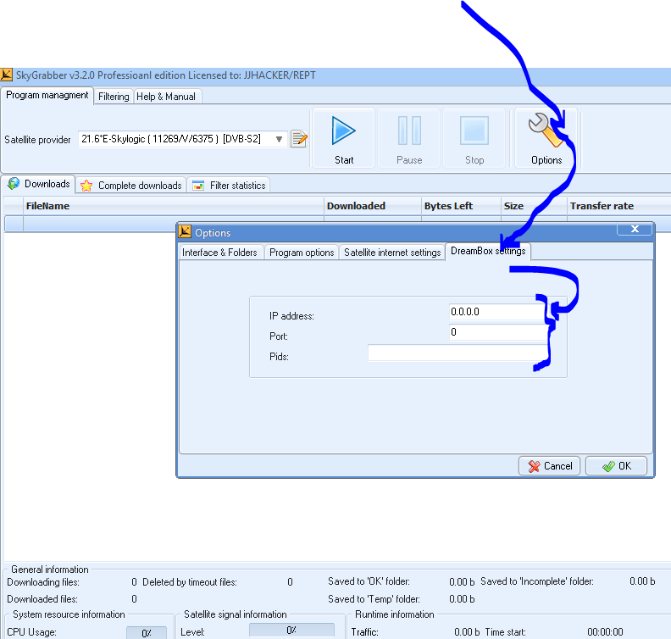This screenshot has height=639, width=671.
Task: Click the Cancel button
Action: click(x=550, y=466)
